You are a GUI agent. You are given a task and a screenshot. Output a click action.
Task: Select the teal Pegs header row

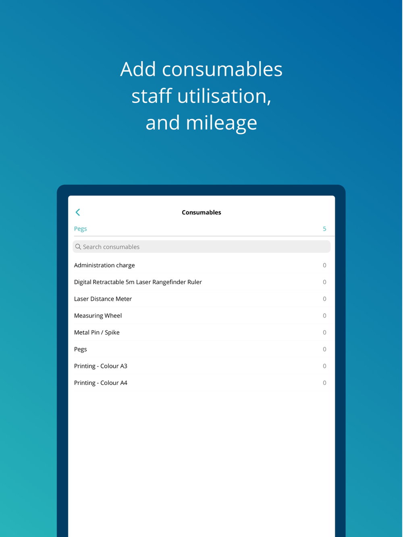coord(201,229)
